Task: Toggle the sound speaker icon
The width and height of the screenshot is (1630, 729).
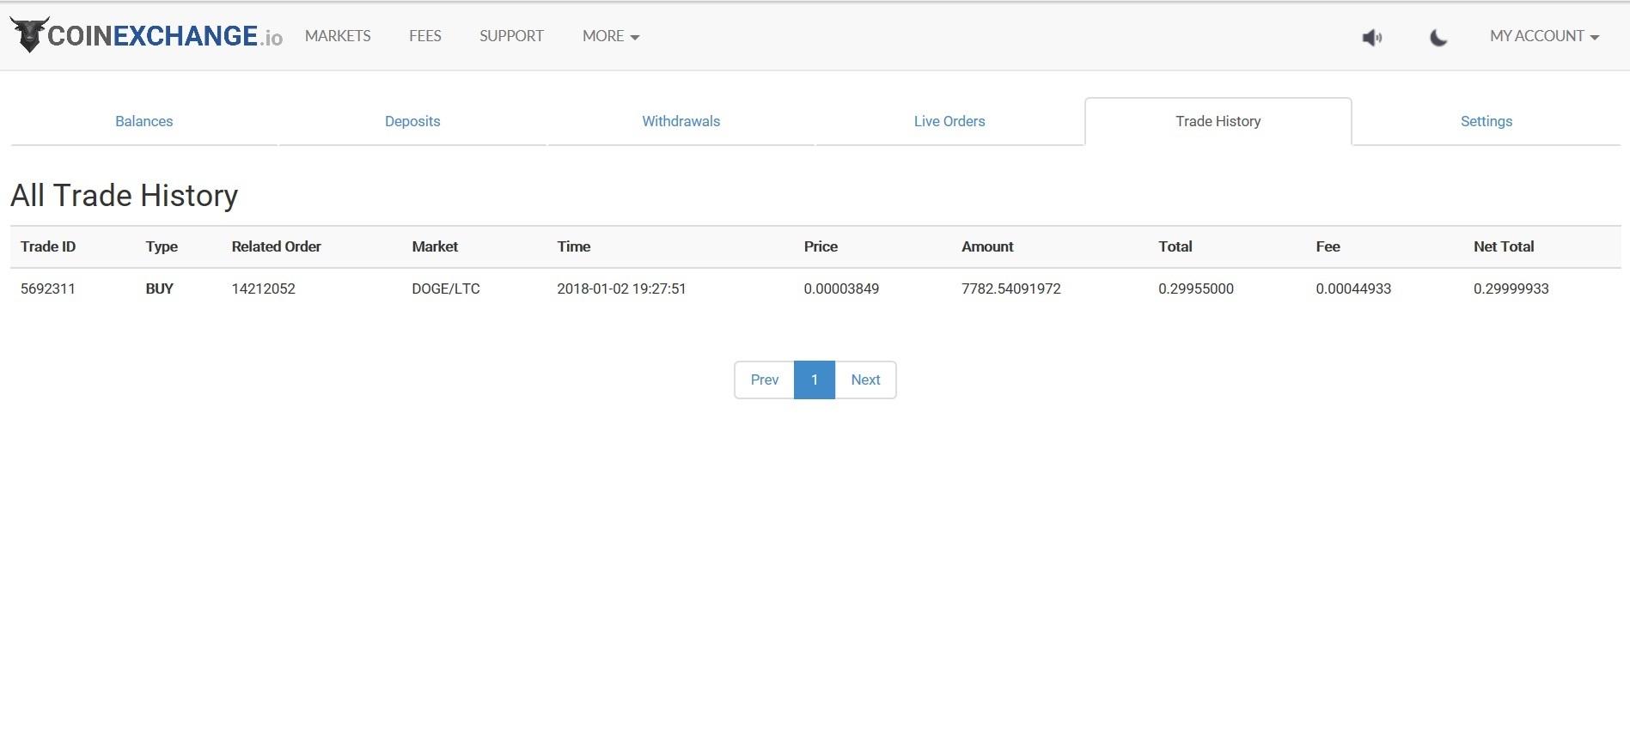Action: (x=1372, y=37)
